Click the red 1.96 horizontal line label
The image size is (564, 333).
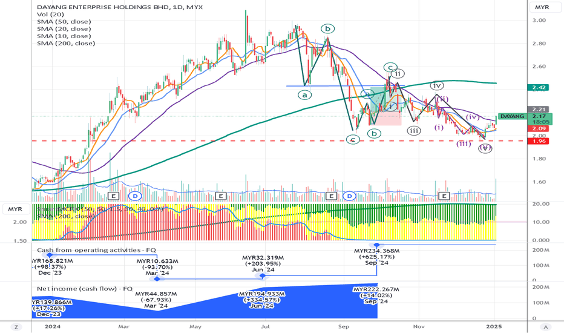coord(538,141)
